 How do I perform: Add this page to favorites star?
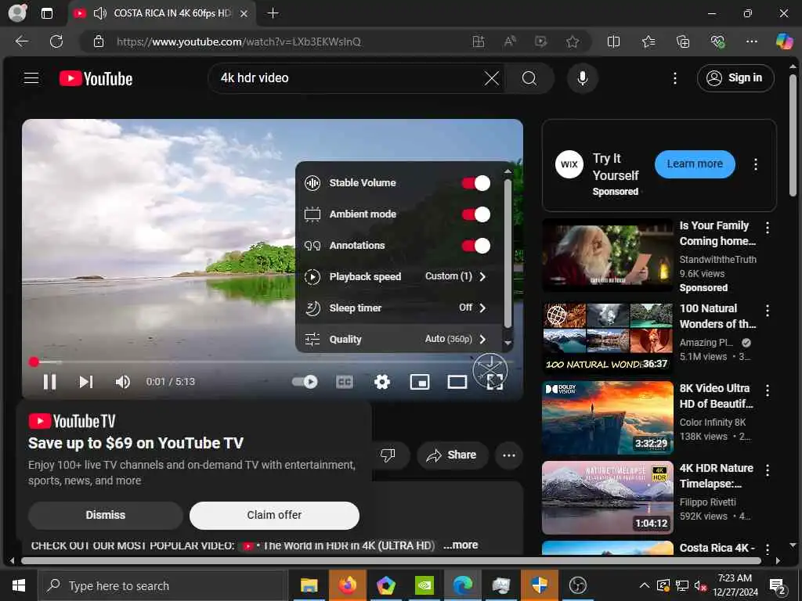[573, 41]
